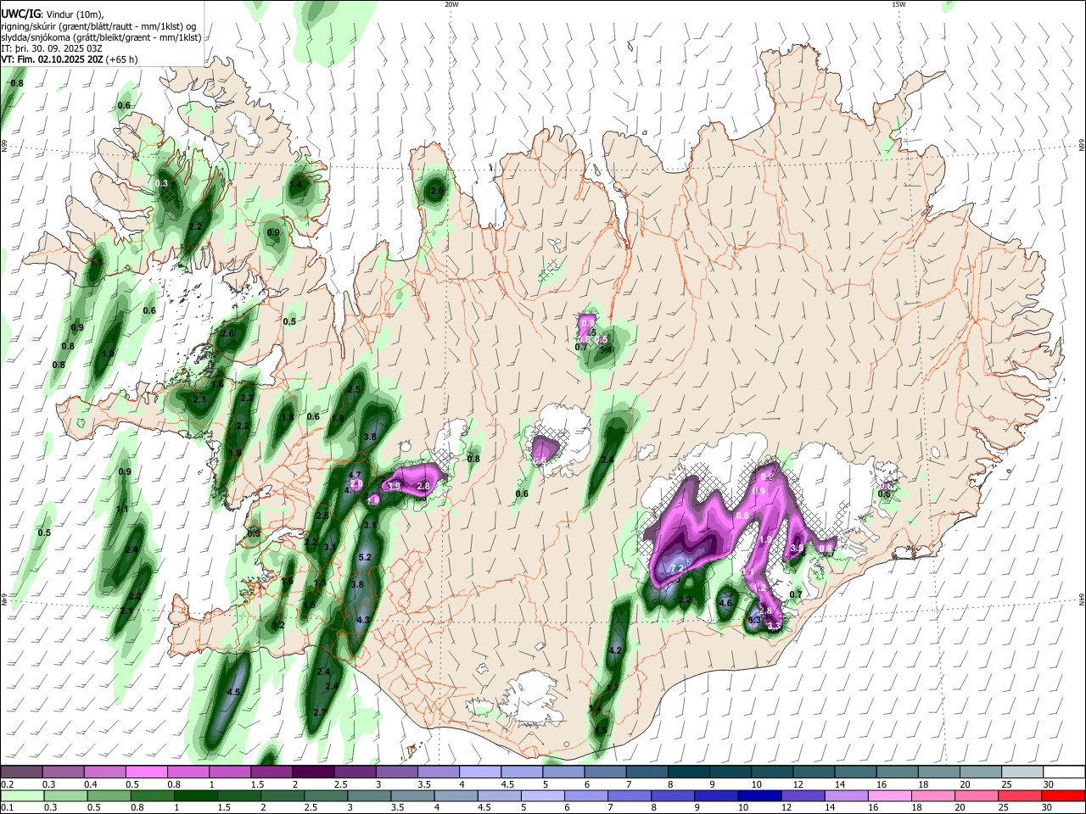This screenshot has height=814, width=1086.
Task: Click the lavender 14–16 rain legend swatch
Action: tap(845, 795)
